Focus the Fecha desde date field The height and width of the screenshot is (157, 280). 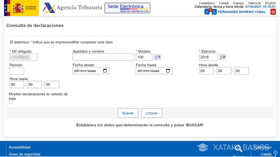click(x=91, y=71)
